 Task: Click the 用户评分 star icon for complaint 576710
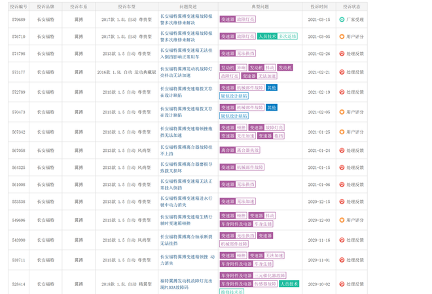coord(342,37)
